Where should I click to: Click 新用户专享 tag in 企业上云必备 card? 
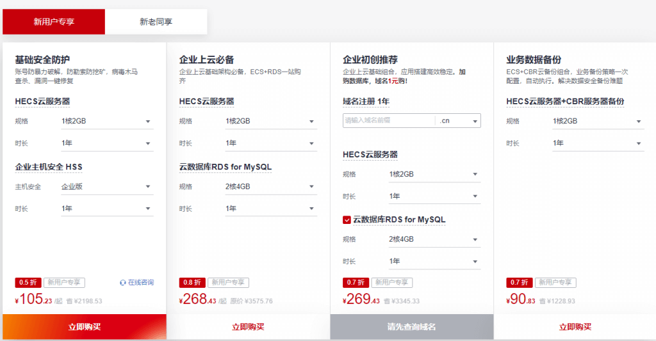(228, 283)
